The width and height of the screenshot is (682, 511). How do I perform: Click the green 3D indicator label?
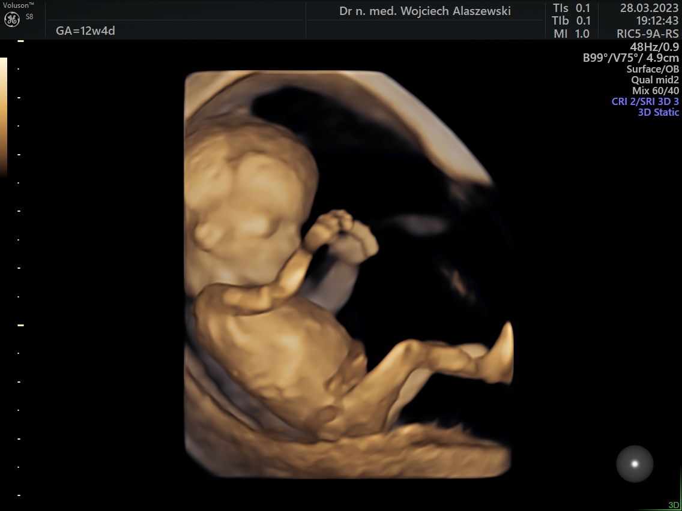coord(674,505)
